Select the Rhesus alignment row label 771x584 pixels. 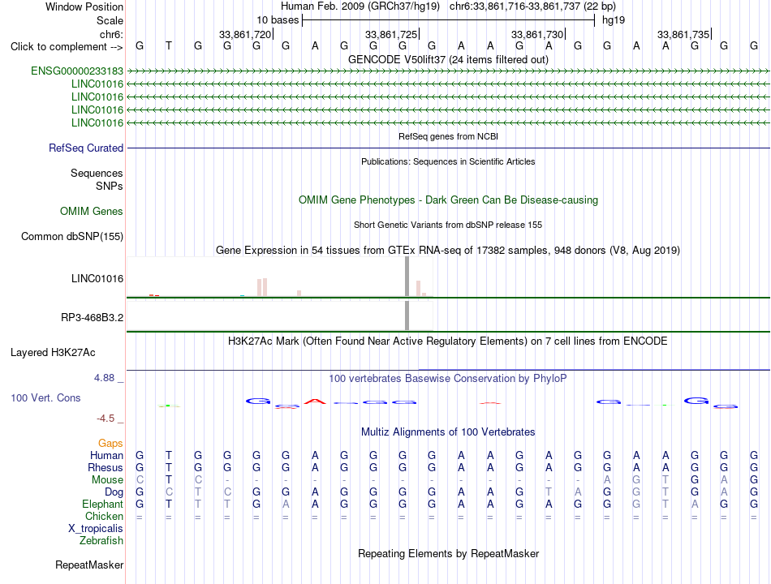point(106,467)
